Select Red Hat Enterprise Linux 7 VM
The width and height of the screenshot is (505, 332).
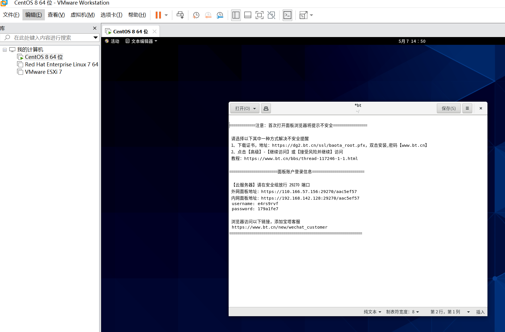[61, 64]
